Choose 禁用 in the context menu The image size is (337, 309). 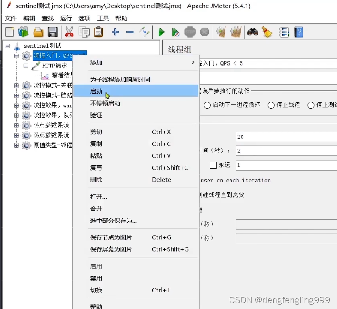[x=136, y=278]
